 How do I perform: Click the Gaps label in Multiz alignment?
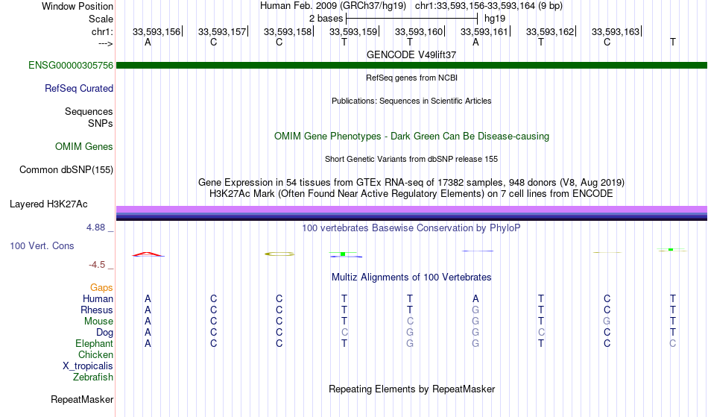101,287
